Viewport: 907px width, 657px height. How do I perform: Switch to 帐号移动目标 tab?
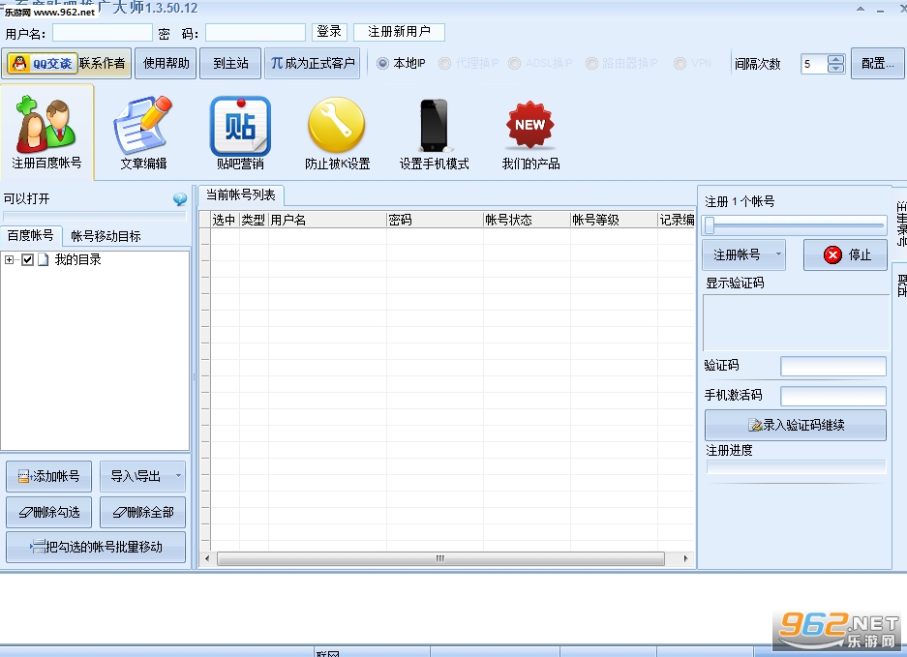point(106,236)
